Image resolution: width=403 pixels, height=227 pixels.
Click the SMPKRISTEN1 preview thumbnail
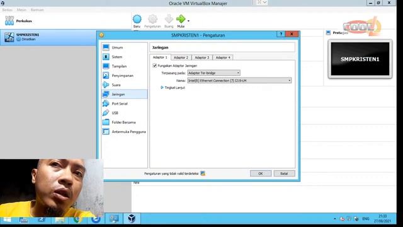coord(360,59)
